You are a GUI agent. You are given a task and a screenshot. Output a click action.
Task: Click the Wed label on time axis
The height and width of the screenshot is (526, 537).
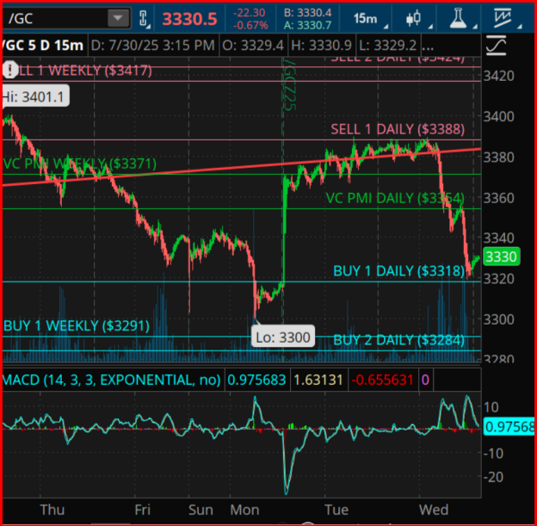pos(434,510)
